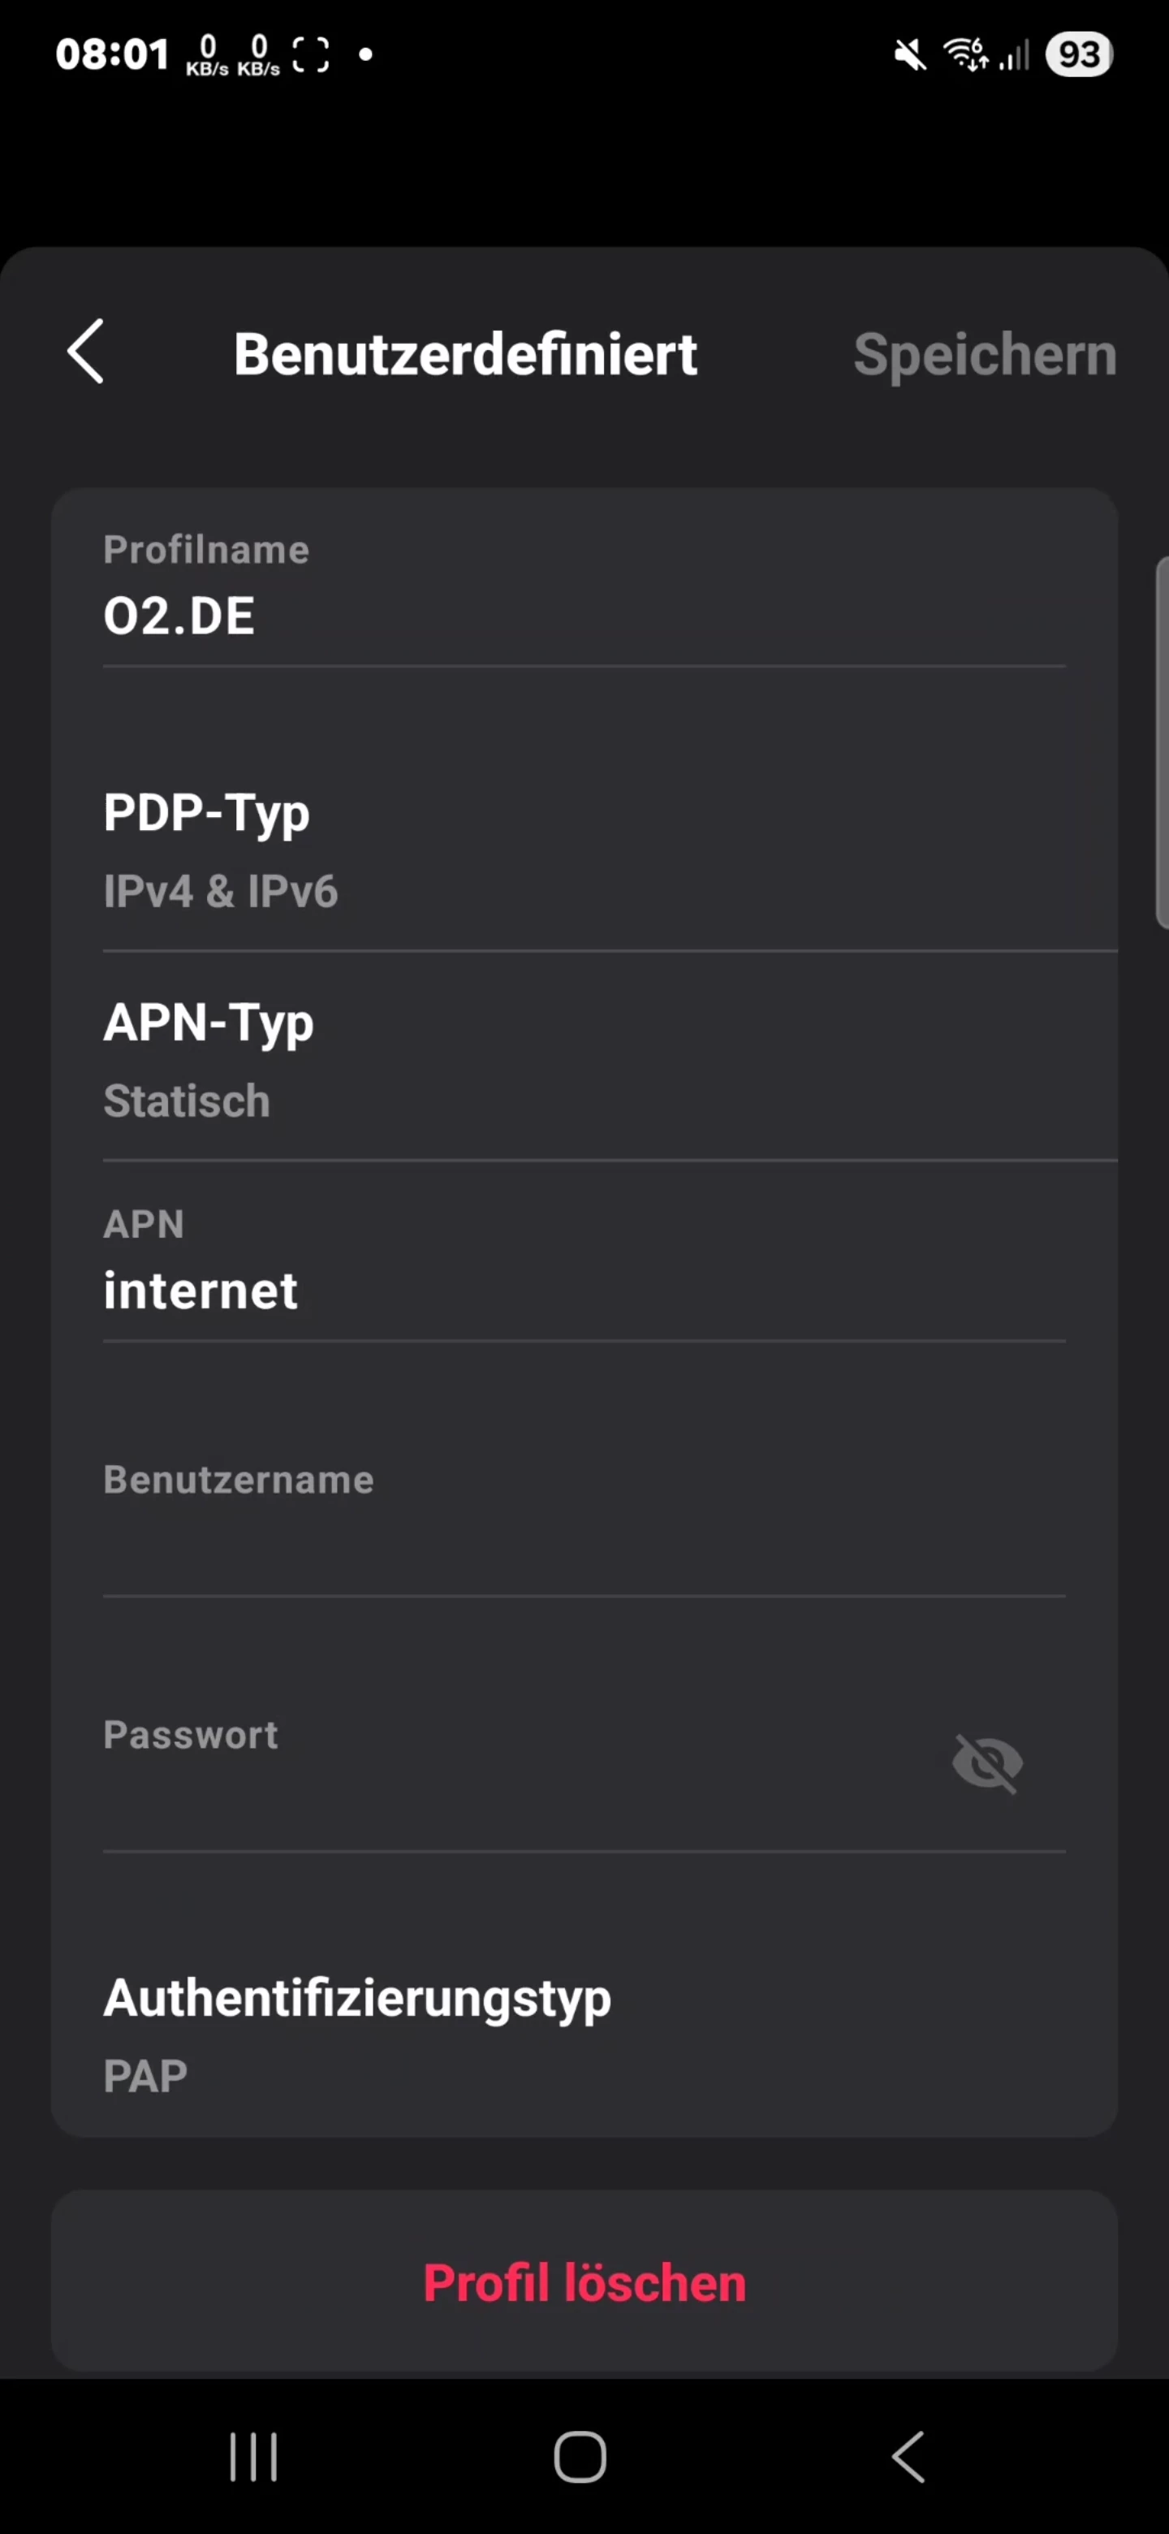Image resolution: width=1169 pixels, height=2534 pixels.
Task: Open recent apps navigation button
Action: 253,2456
